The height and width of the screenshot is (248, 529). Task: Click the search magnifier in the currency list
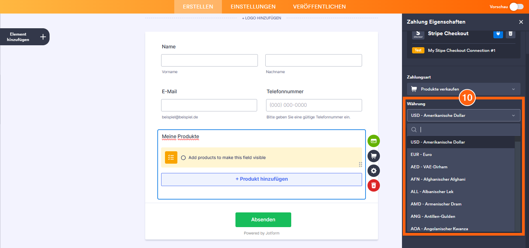[x=414, y=130]
